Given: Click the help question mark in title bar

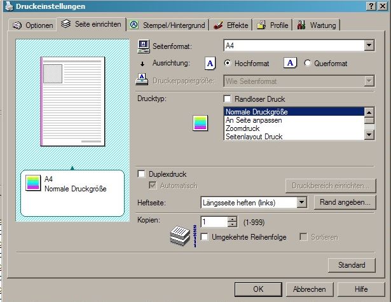Looking at the screenshot, I should click(371, 6).
